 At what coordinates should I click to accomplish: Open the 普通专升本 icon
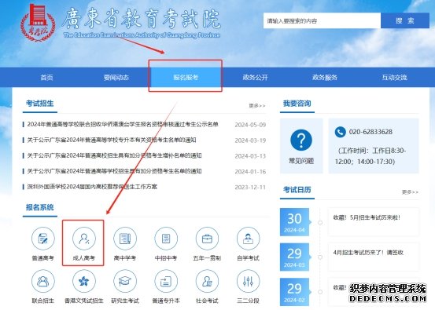166,281
